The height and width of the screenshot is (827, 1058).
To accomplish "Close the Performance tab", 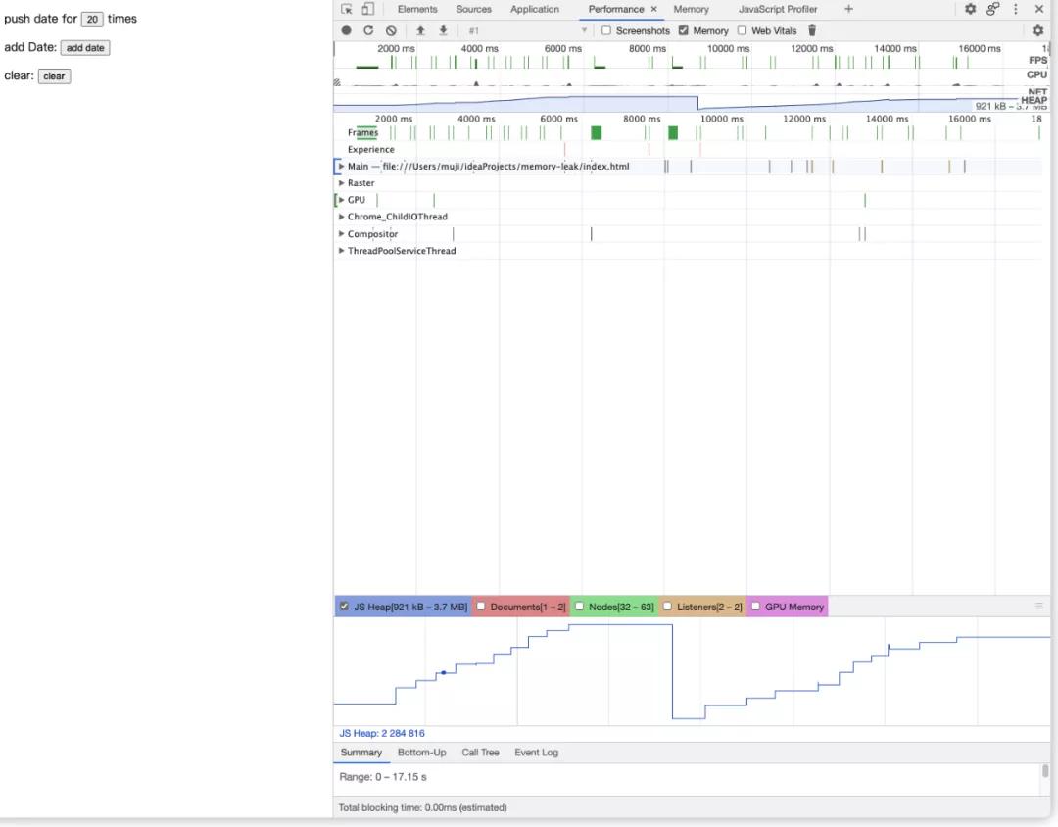I will [x=653, y=9].
